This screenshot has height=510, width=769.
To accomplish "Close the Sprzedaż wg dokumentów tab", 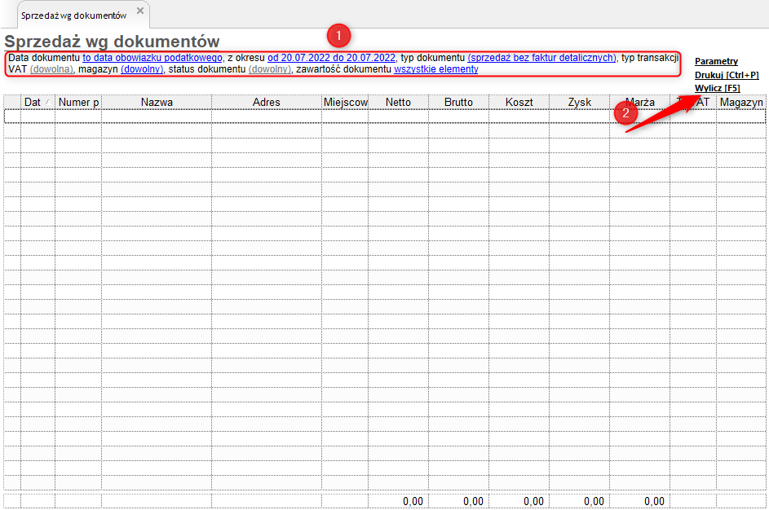I will [140, 11].
